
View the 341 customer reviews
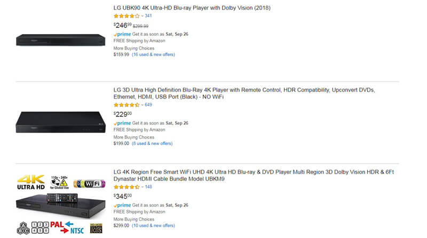[148, 16]
